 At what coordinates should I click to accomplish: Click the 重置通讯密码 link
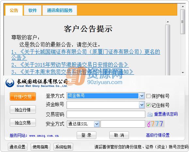pyautogui.click(x=166, y=114)
